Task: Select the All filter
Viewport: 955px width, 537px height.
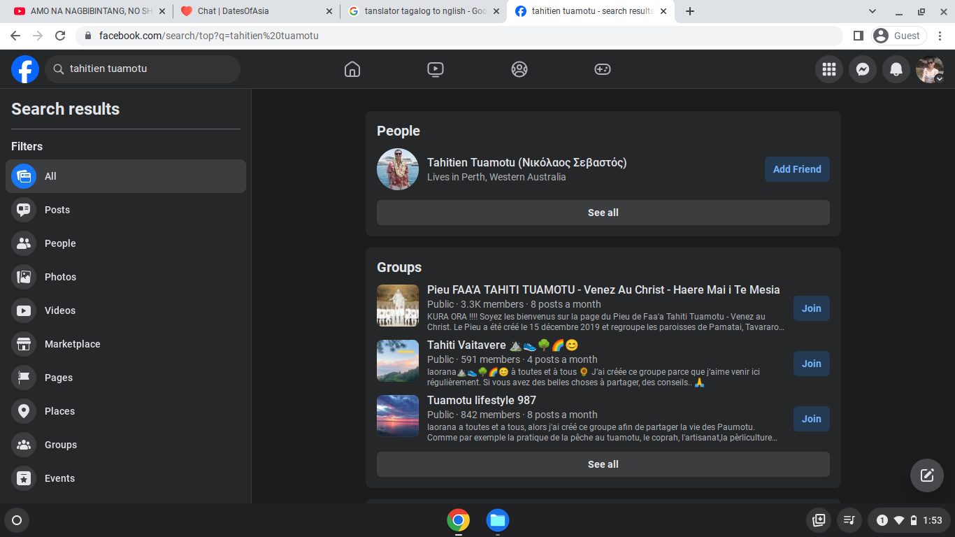Action: pyautogui.click(x=126, y=176)
